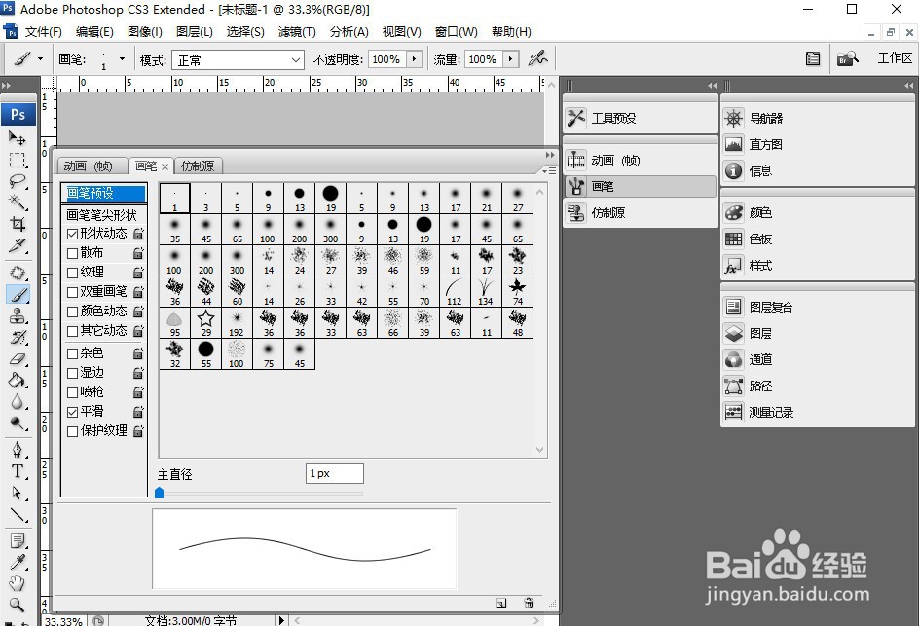Open the 窗口(W) menu
919x626 pixels.
pyautogui.click(x=456, y=32)
